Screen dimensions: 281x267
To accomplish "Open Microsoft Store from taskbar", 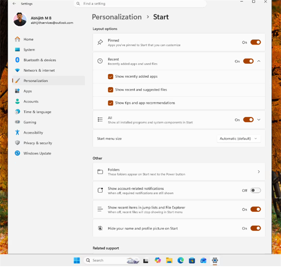I will [x=192, y=260].
